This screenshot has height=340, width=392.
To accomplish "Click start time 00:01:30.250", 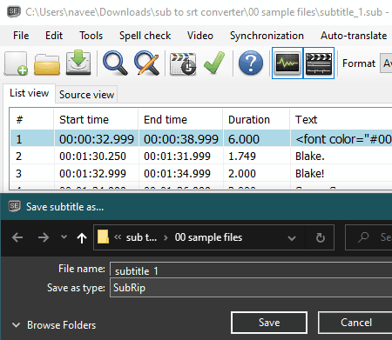I will pyautogui.click(x=92, y=157).
